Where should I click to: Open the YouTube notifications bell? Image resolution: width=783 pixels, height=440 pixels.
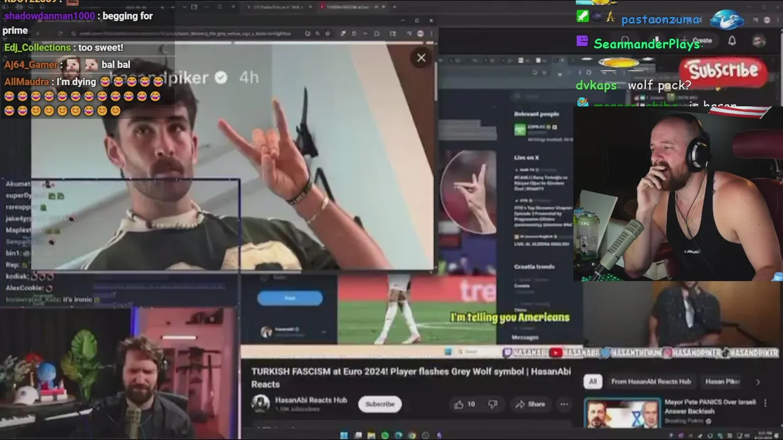[732, 41]
